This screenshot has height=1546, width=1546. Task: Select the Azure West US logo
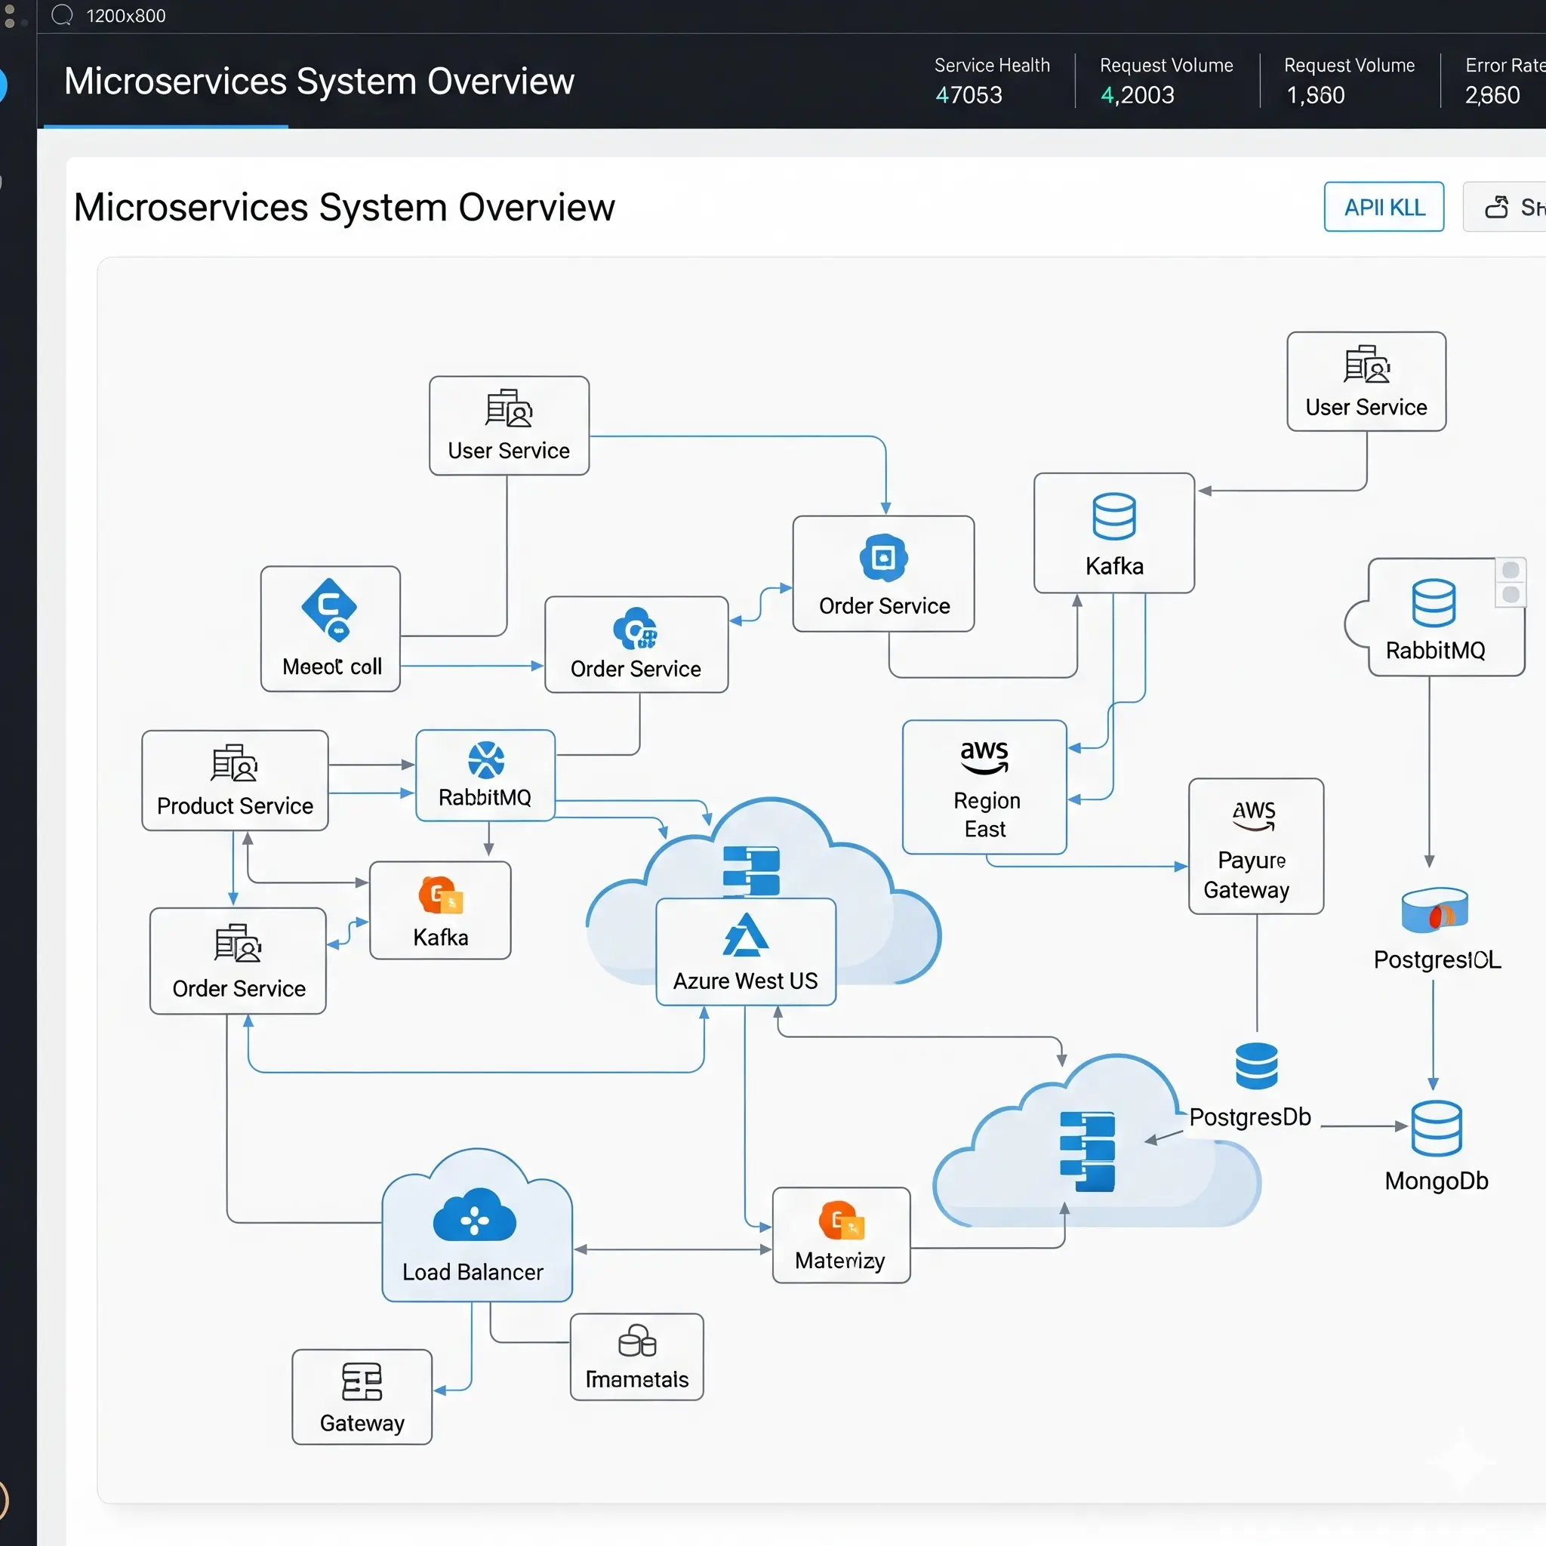[x=746, y=935]
